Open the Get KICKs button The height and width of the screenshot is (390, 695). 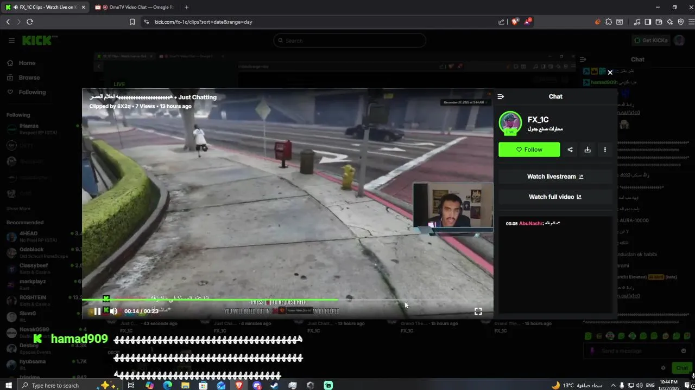650,41
